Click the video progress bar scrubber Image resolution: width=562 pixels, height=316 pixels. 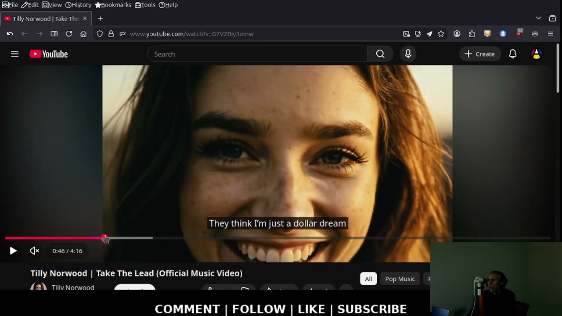(104, 238)
